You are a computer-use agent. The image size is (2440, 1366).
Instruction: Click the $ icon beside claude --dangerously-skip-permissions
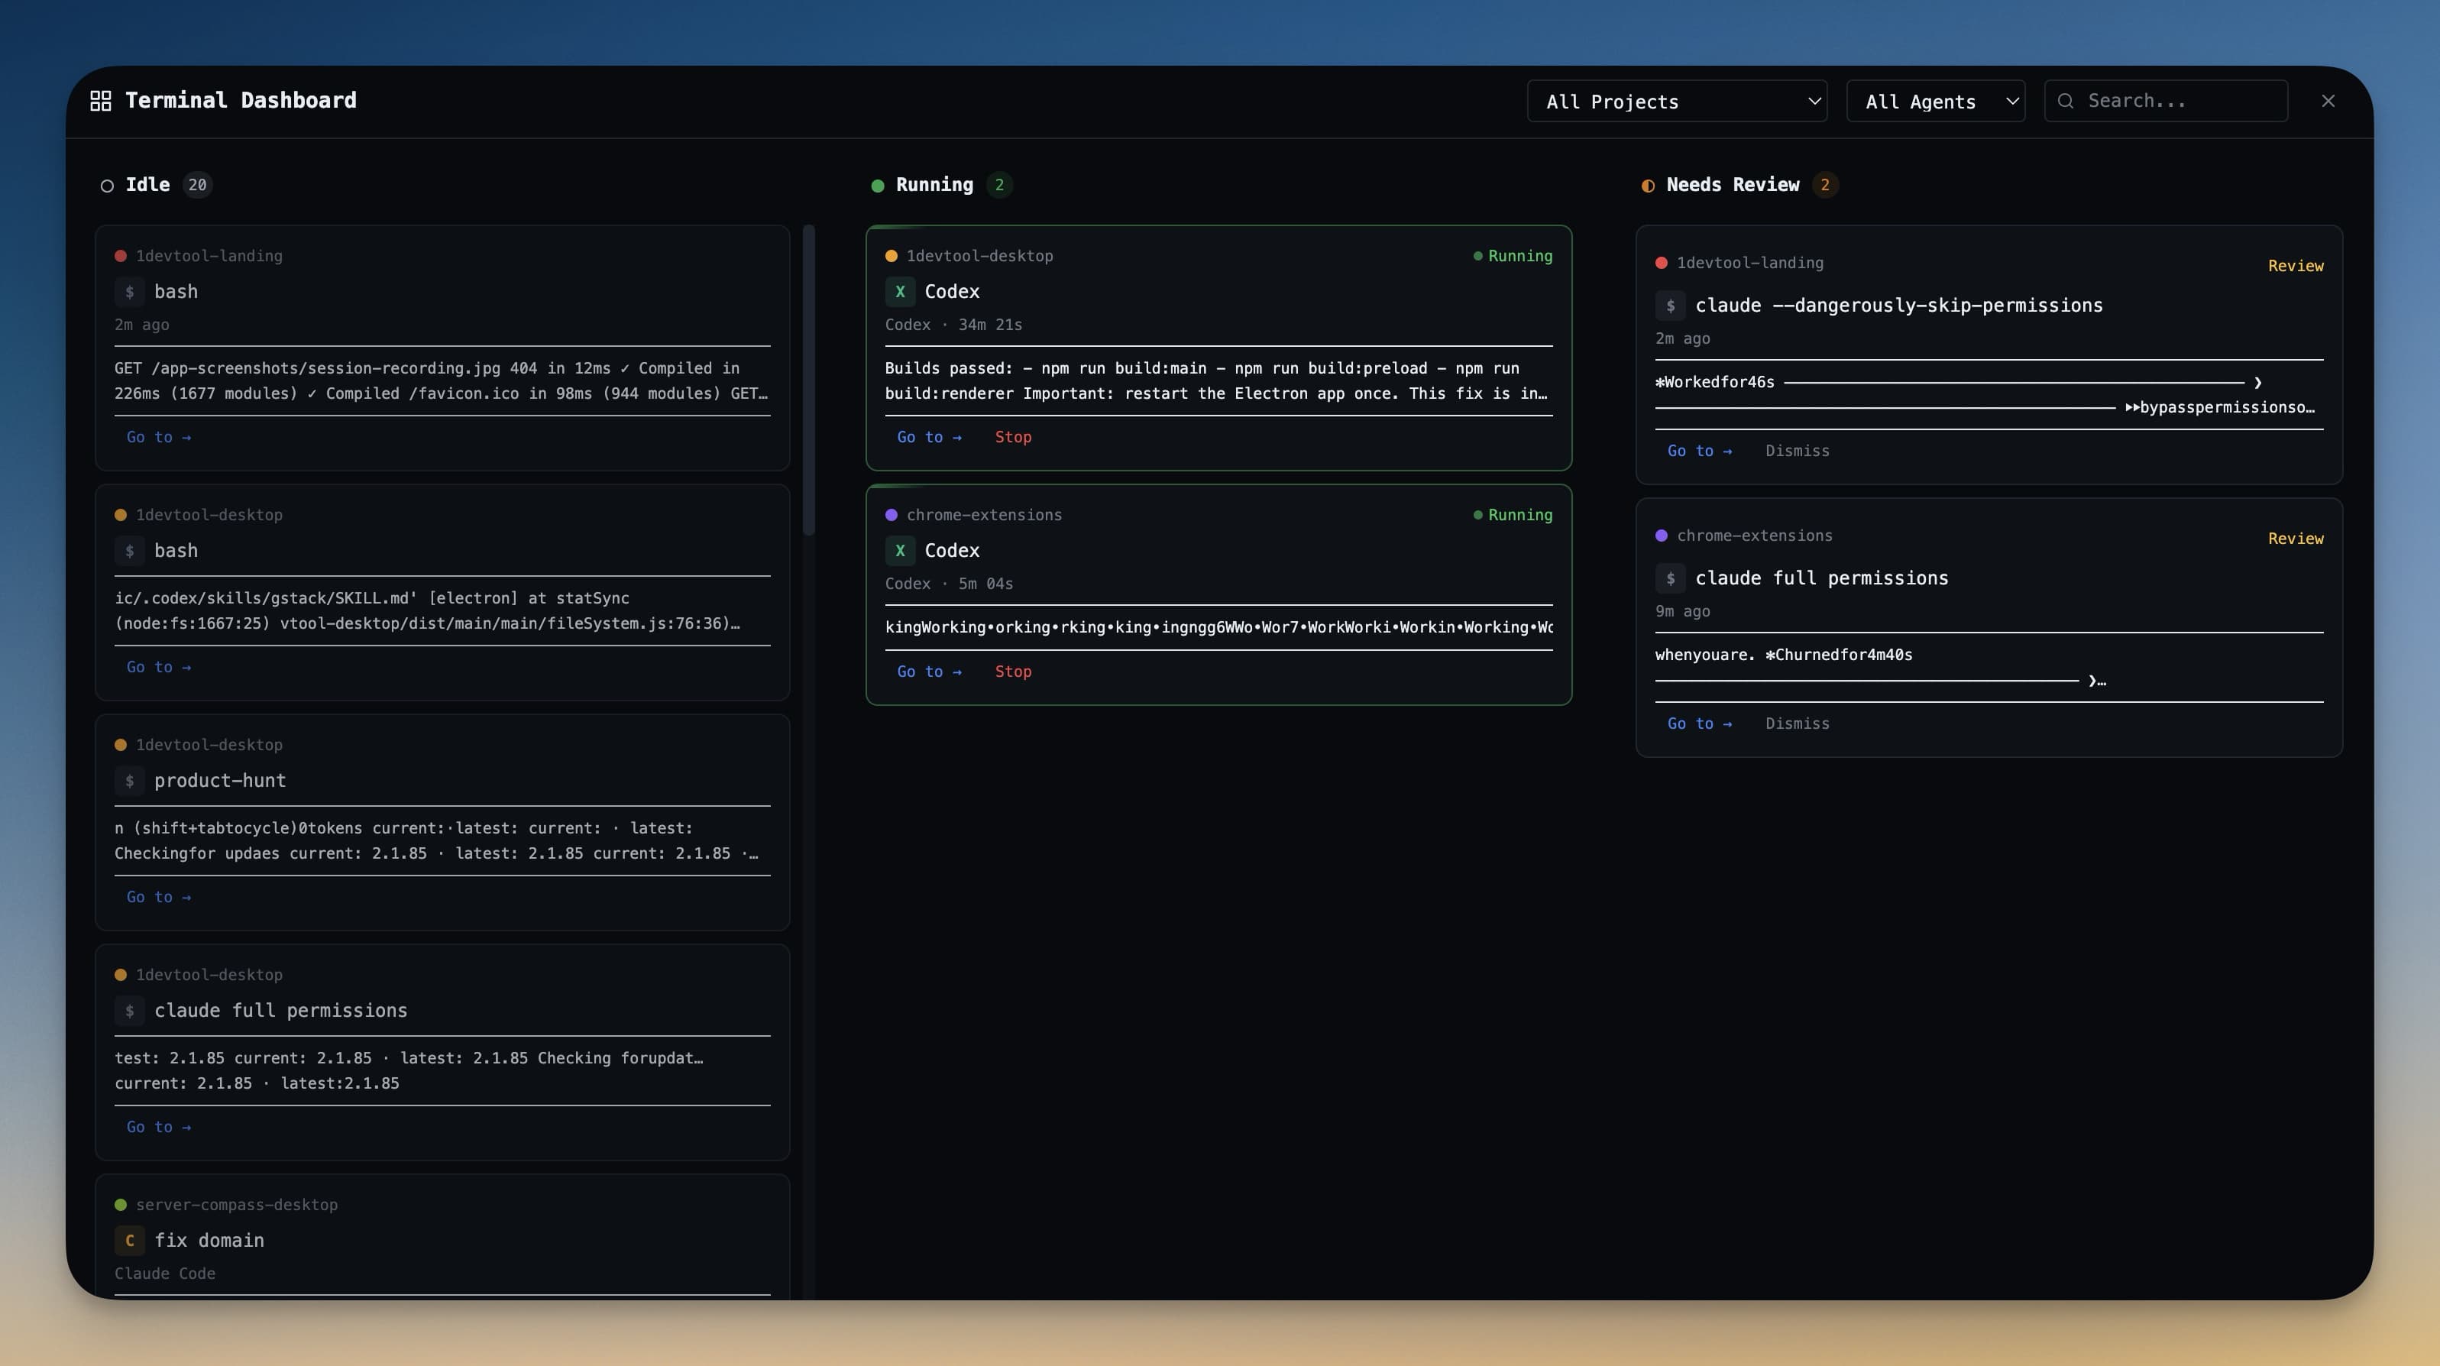point(1670,305)
